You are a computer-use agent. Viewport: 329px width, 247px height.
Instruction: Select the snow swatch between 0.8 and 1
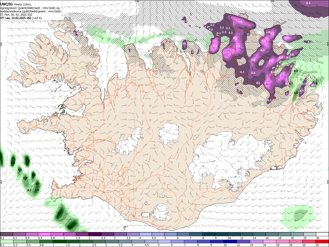coord(57,234)
